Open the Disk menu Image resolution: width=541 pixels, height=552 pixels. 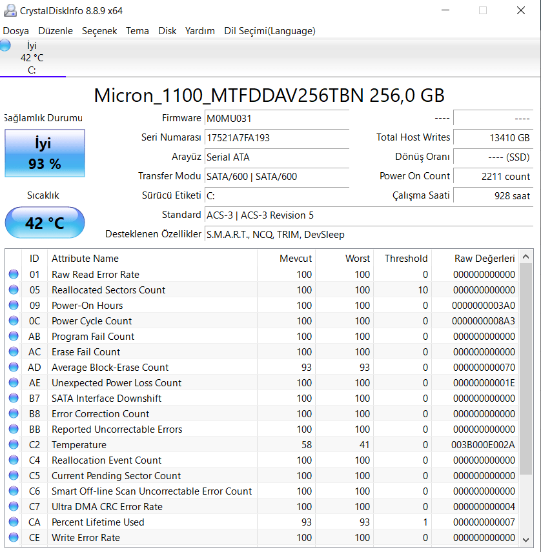[167, 31]
